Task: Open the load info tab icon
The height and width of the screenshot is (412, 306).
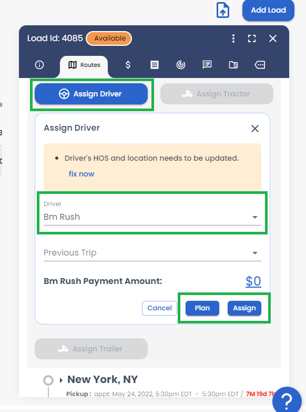Action: coord(39,65)
